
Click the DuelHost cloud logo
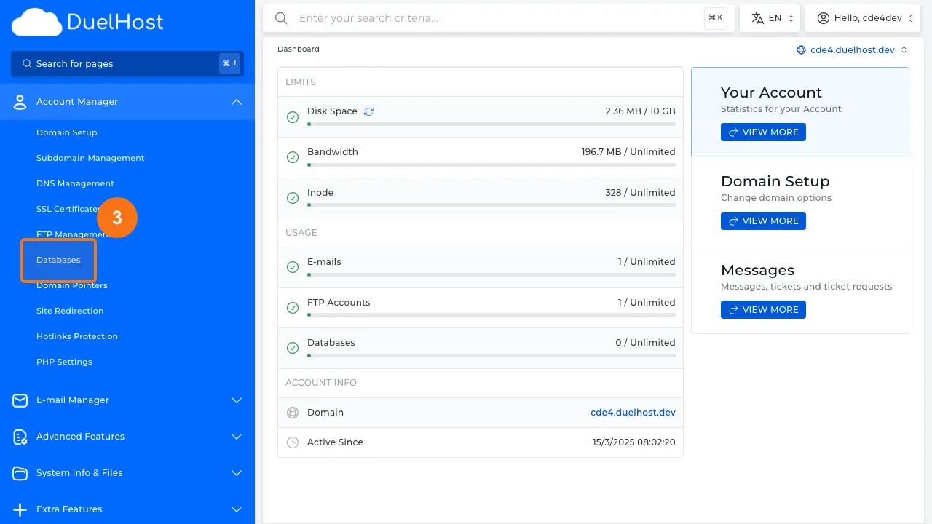click(36, 23)
